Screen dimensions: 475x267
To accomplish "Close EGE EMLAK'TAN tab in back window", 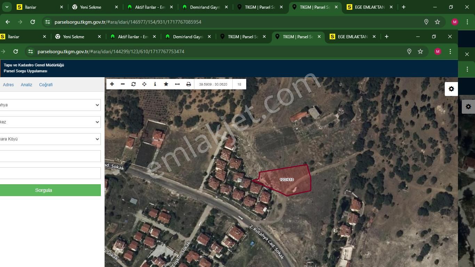I will pos(391,7).
